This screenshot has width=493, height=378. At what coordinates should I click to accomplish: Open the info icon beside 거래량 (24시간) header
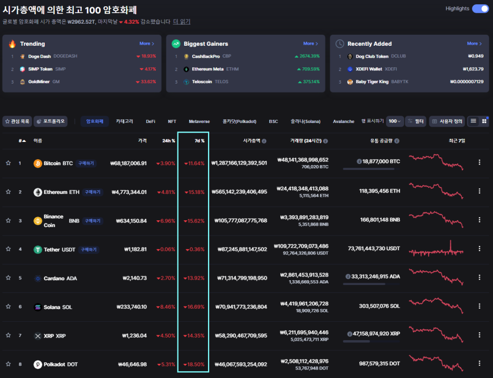tap(326, 141)
